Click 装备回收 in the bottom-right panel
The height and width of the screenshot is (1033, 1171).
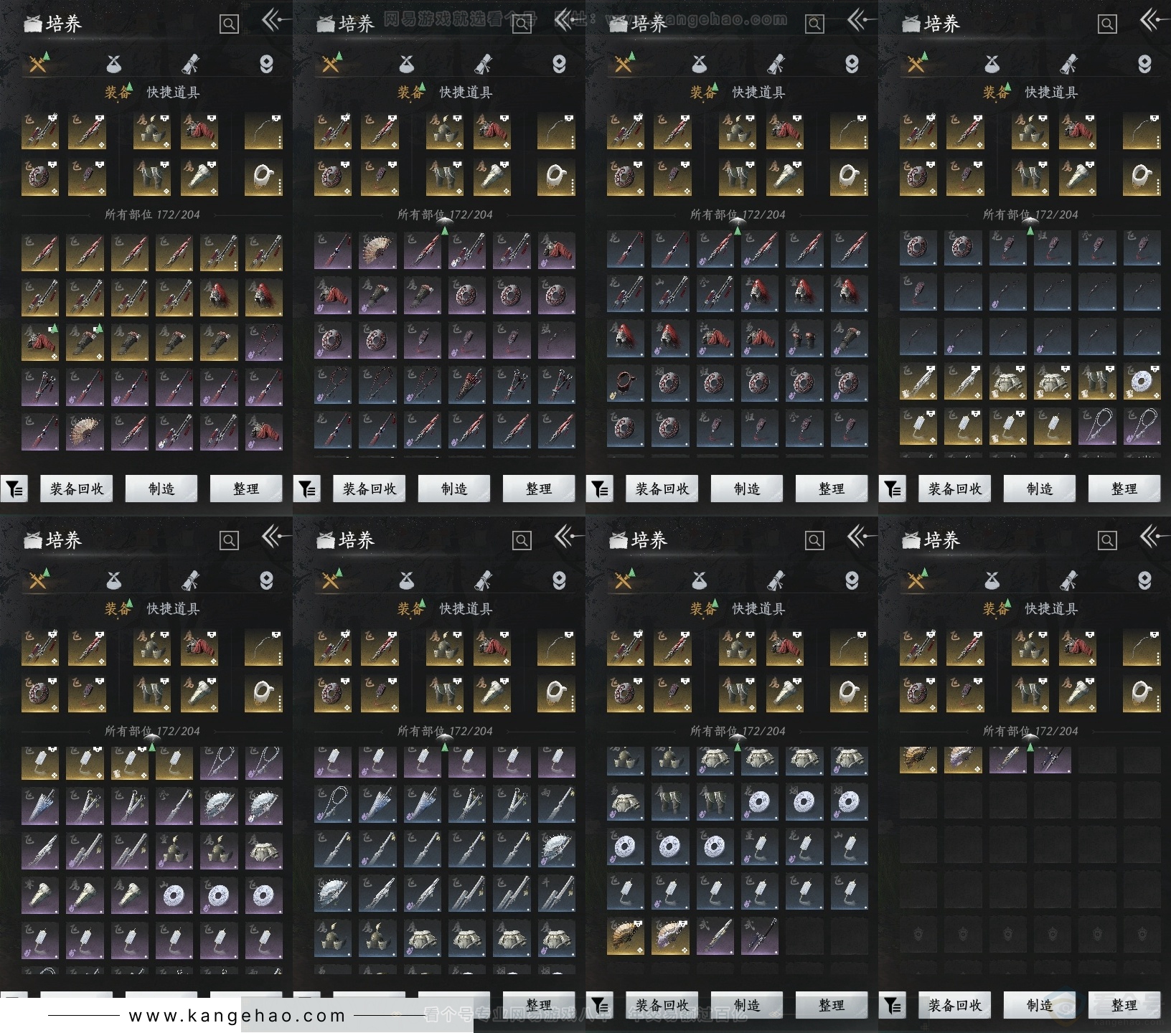point(955,1006)
